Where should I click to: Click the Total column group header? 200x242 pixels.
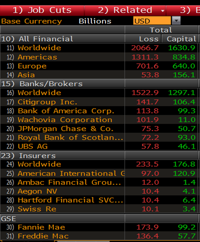click(161, 30)
